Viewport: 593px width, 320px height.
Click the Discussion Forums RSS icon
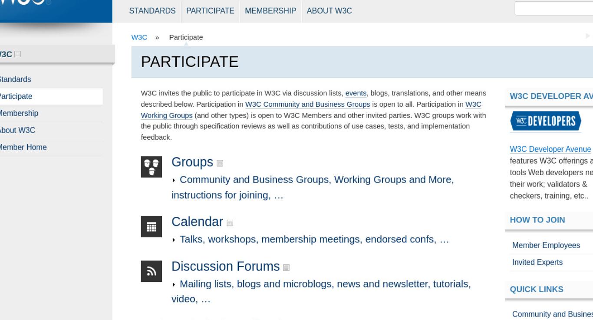pos(152,271)
